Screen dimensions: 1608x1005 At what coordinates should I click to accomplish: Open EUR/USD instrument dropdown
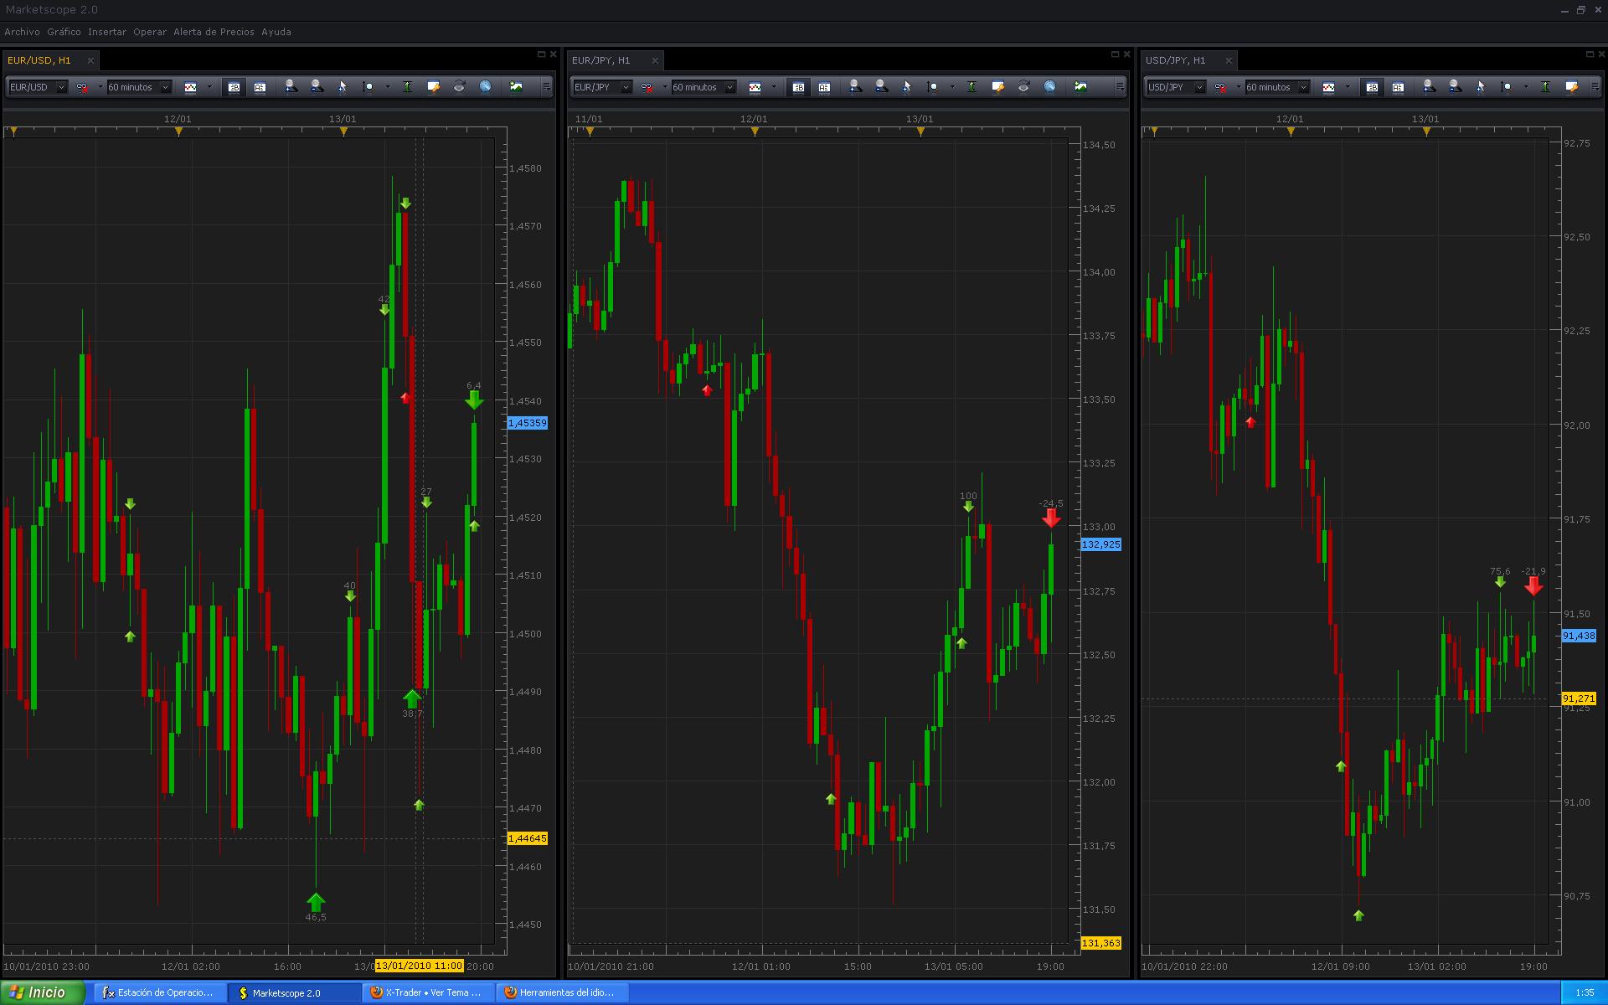click(61, 87)
